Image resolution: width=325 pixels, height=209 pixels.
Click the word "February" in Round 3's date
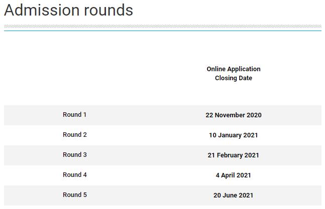[230, 155]
